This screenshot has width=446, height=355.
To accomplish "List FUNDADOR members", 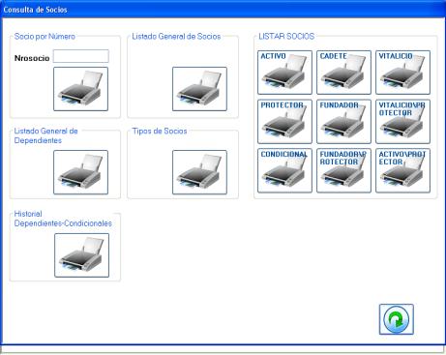I will [x=343, y=122].
